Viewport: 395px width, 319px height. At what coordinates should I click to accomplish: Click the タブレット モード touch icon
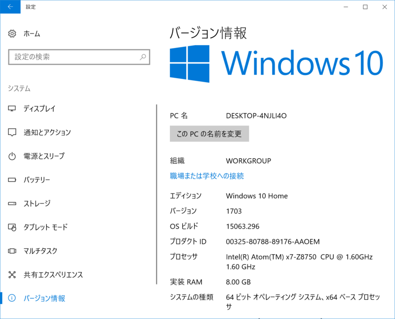[x=12, y=227]
